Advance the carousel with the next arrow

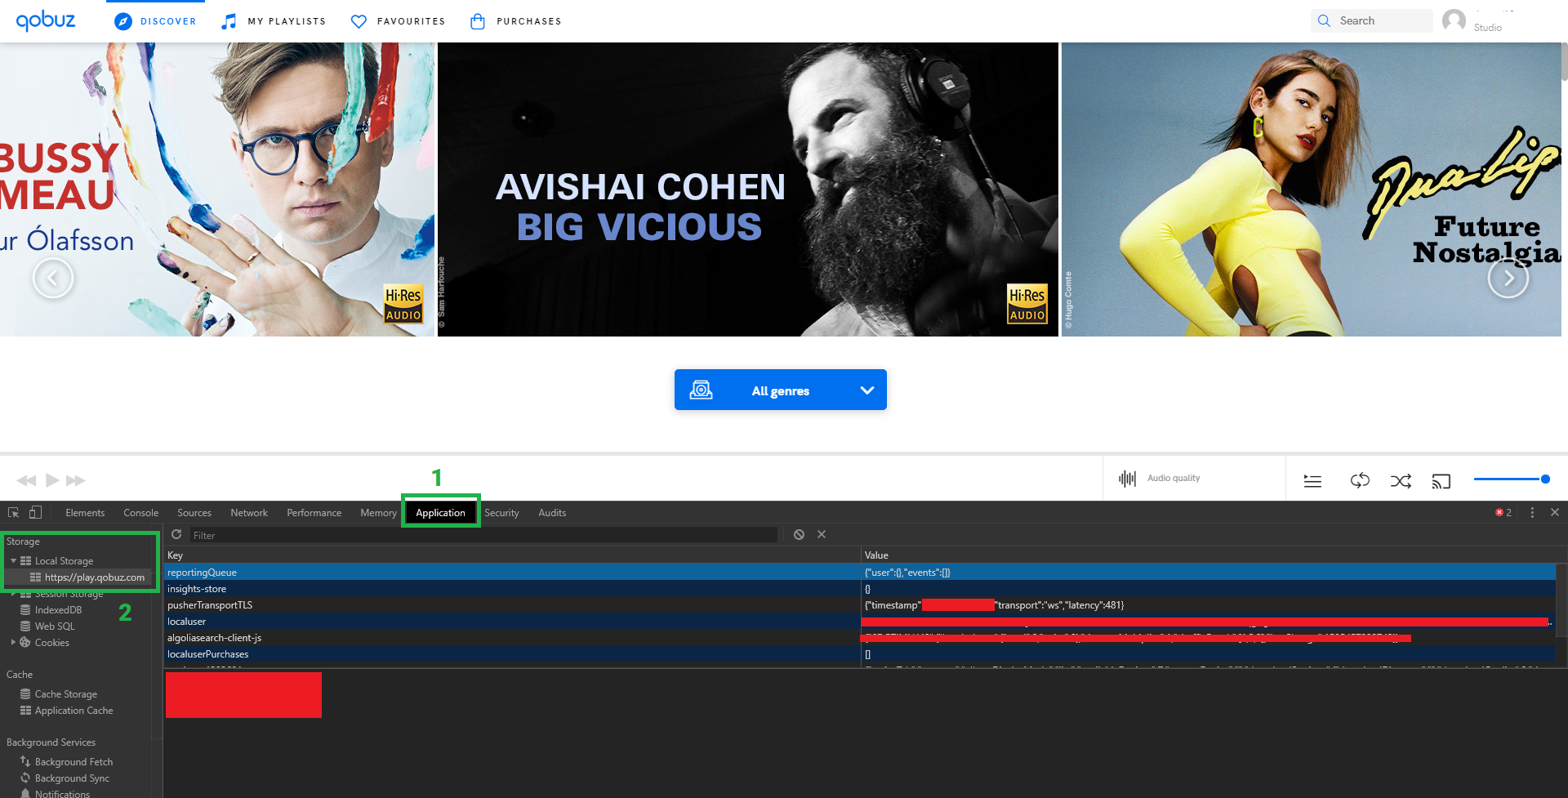pyautogui.click(x=1508, y=278)
